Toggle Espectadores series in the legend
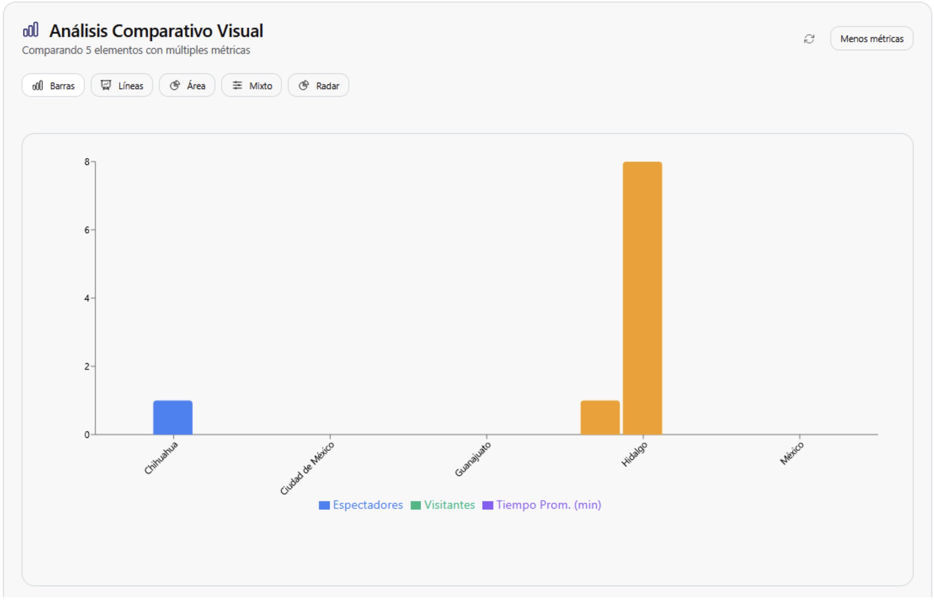This screenshot has width=934, height=604. 367,505
